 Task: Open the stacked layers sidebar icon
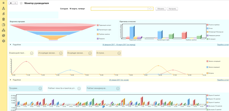click(4, 35)
